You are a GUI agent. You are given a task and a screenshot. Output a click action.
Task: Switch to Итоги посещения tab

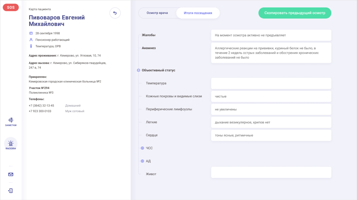(x=198, y=13)
